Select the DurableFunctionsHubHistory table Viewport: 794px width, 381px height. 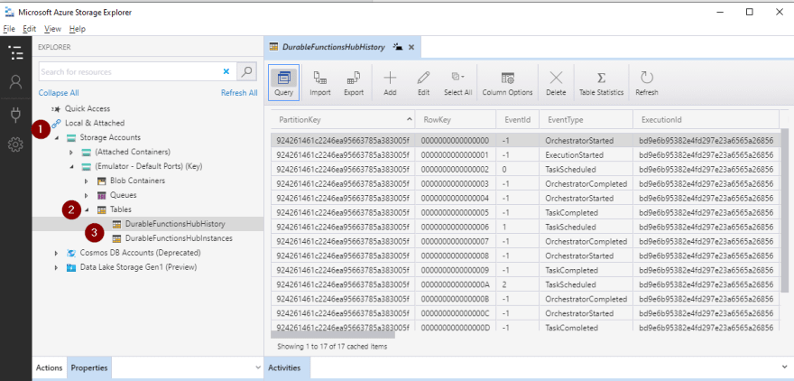point(175,223)
